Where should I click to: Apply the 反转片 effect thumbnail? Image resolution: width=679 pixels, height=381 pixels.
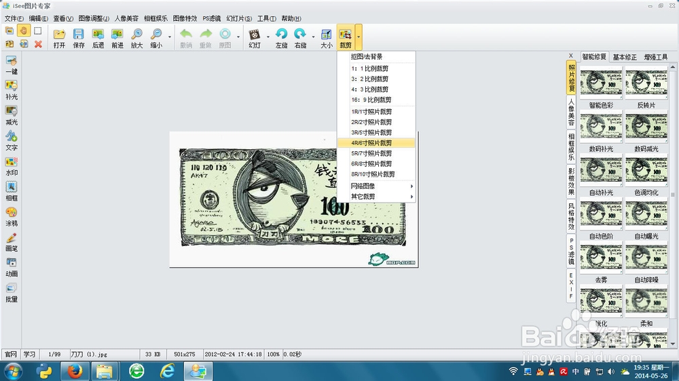point(646,82)
